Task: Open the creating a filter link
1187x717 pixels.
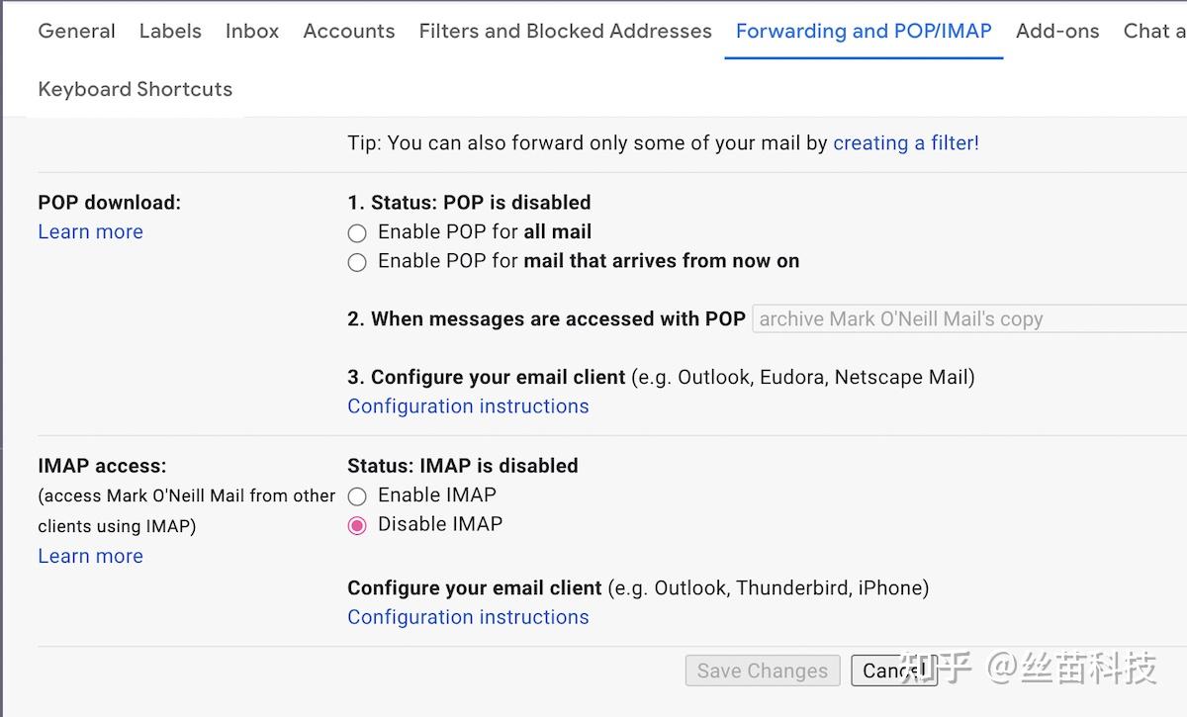Action: (x=905, y=142)
